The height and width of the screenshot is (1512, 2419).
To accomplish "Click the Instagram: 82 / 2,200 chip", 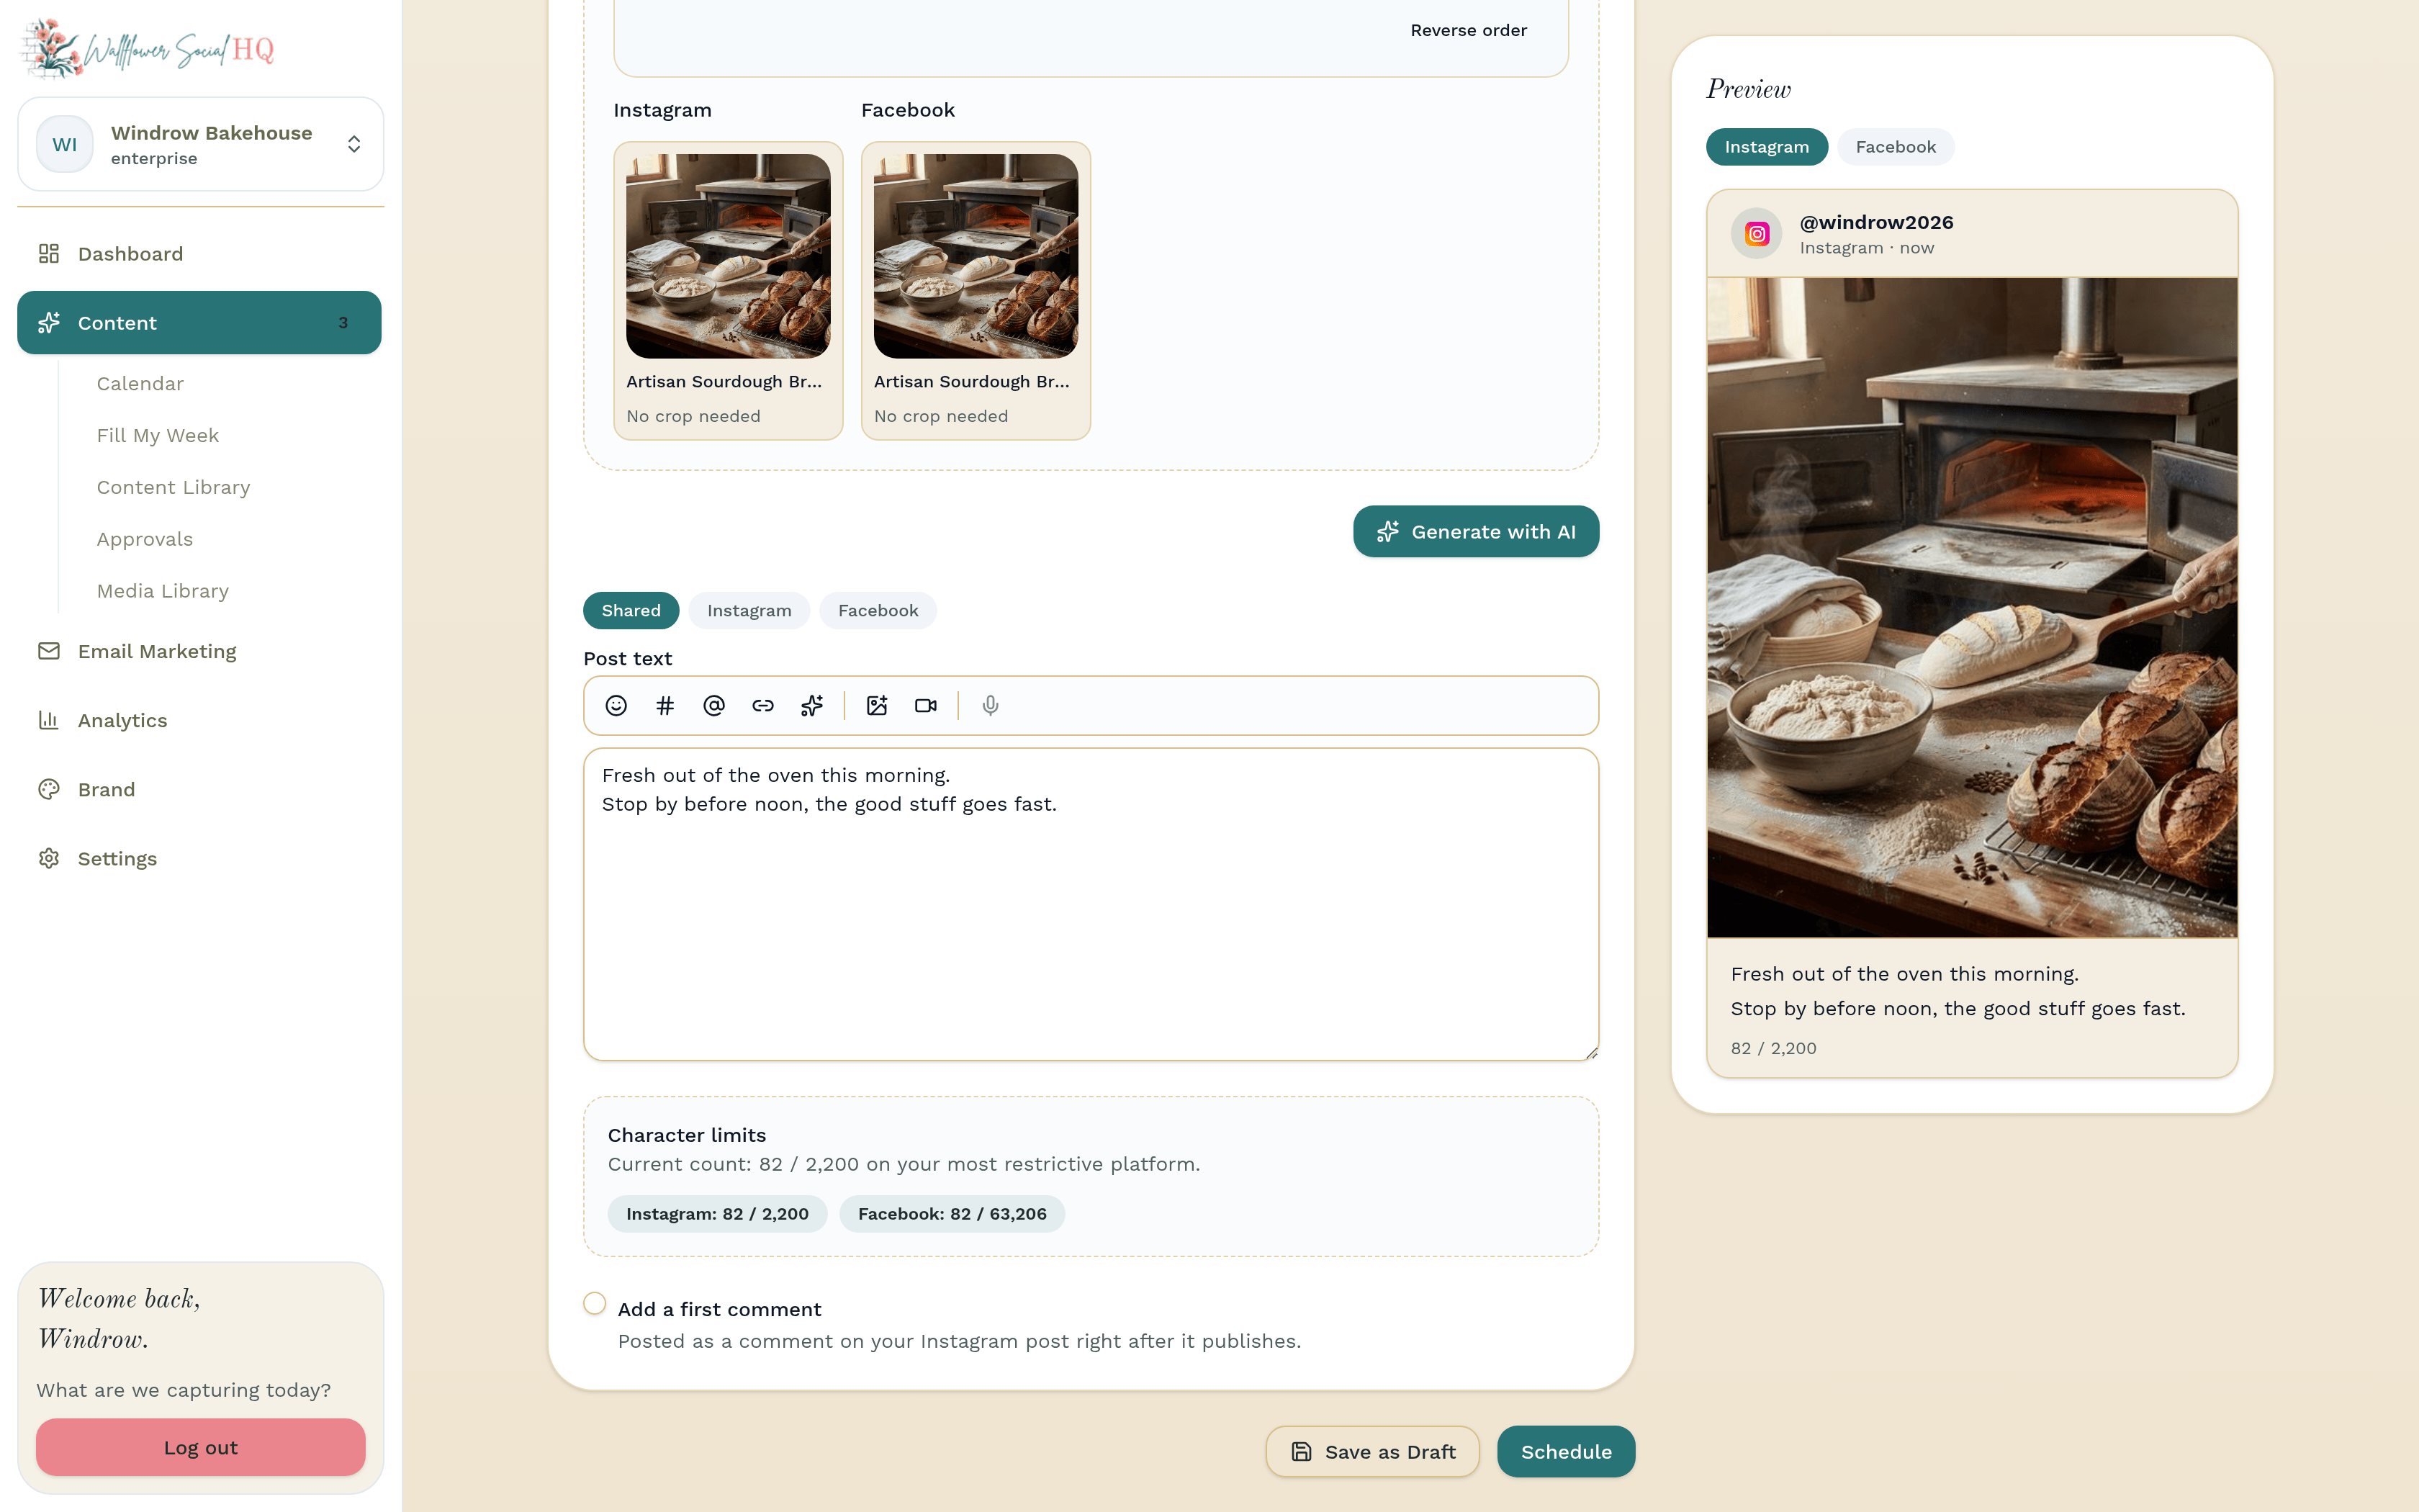I will [717, 1214].
